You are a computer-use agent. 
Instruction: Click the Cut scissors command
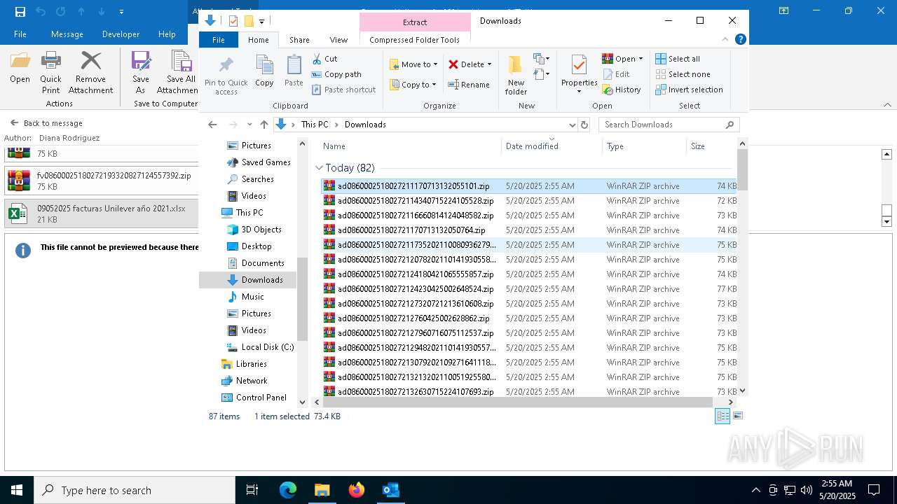pos(324,59)
